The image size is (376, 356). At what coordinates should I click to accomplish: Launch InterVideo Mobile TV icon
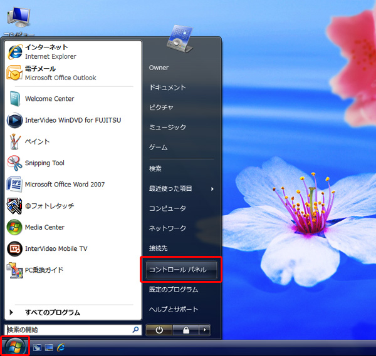click(14, 249)
